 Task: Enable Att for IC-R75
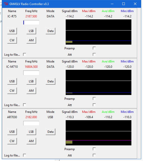pos(94,54)
